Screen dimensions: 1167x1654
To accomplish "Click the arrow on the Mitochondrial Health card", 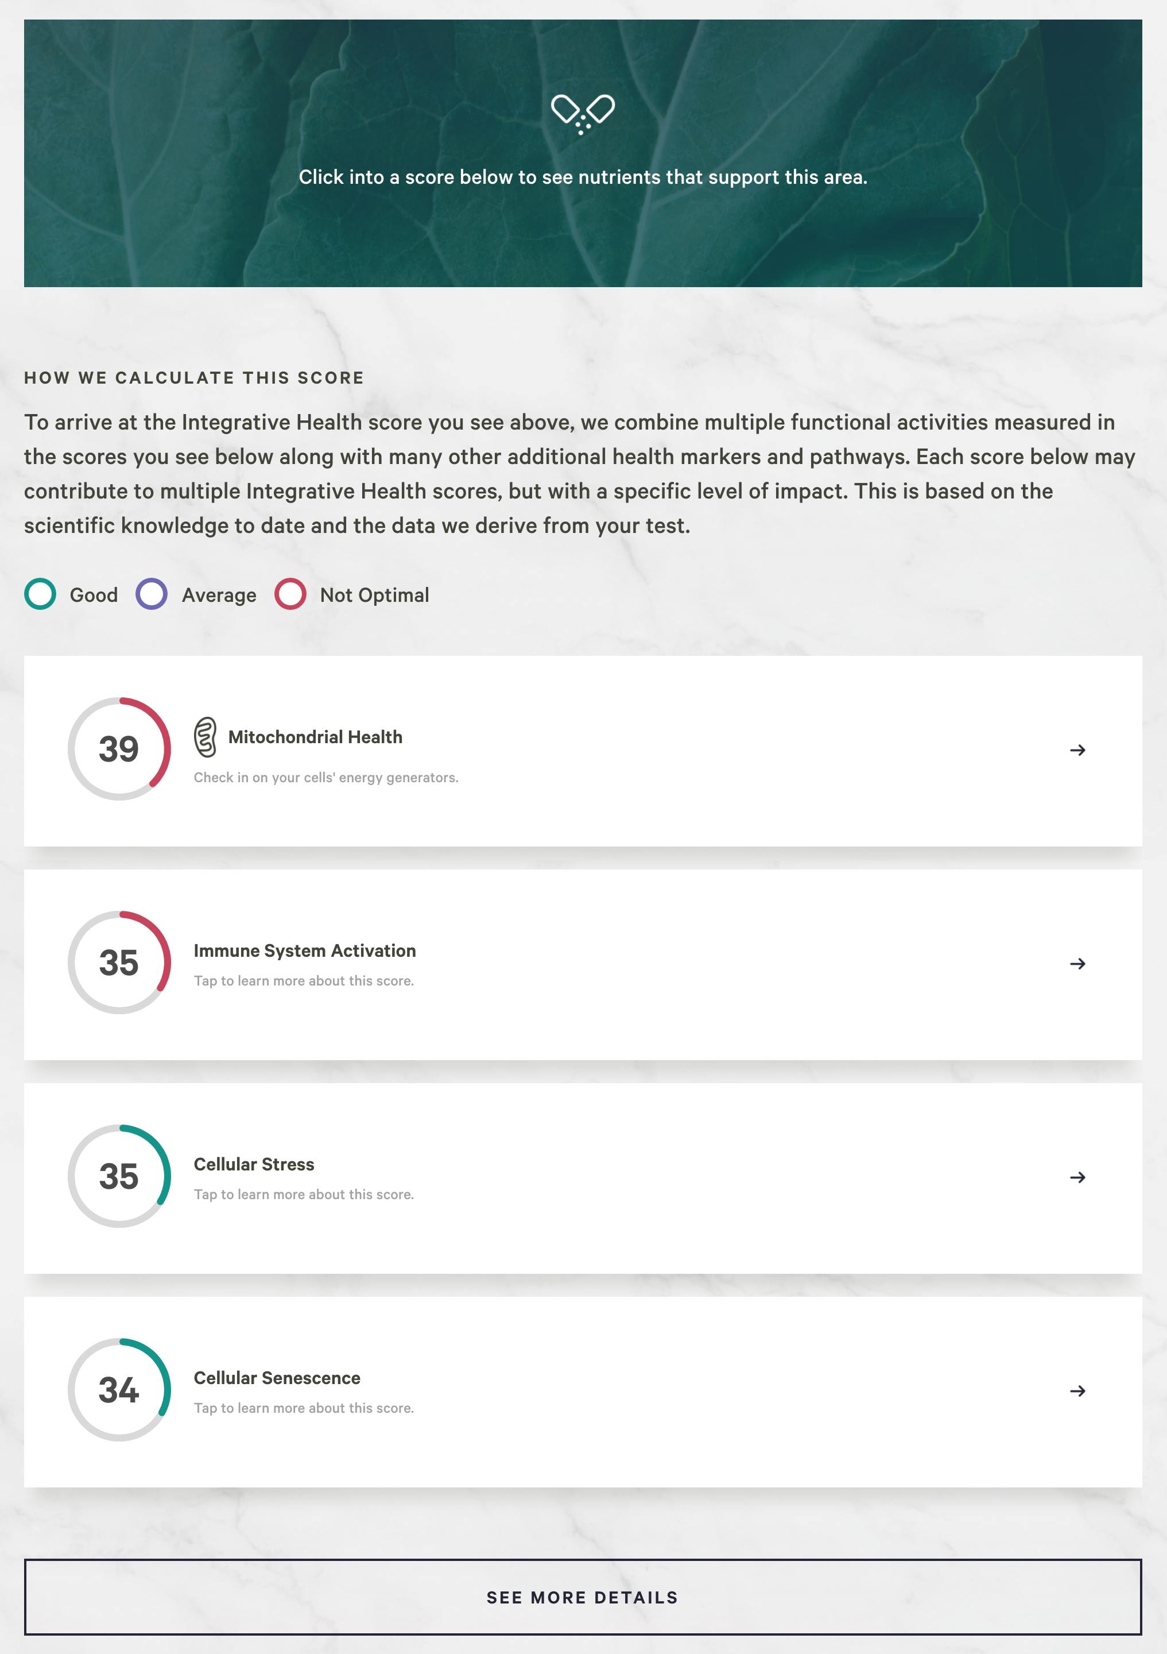I will tap(1077, 751).
